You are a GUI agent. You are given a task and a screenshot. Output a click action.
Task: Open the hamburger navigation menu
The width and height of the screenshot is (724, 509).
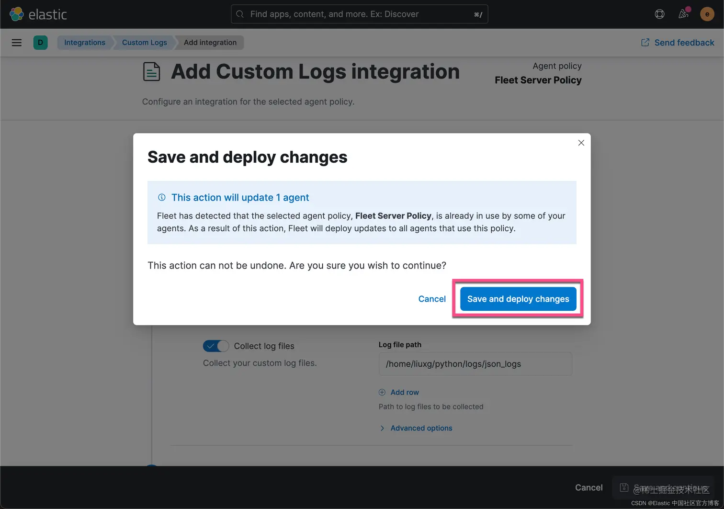click(x=17, y=43)
